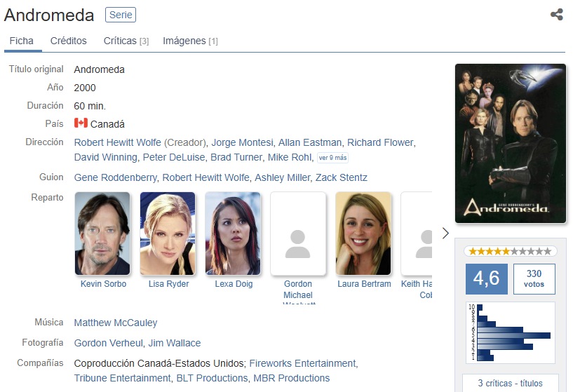Click Laura Bertram's photo
573x392 pixels.
[x=363, y=234]
